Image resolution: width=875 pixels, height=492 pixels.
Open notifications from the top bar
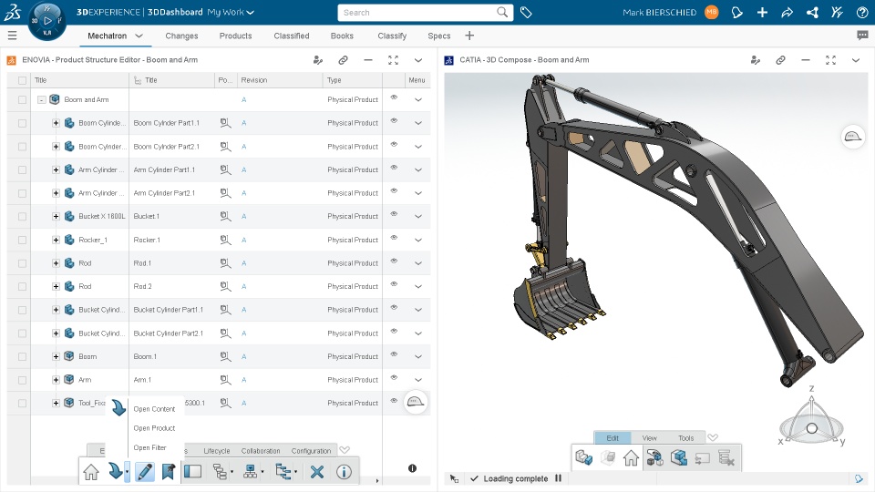[736, 12]
